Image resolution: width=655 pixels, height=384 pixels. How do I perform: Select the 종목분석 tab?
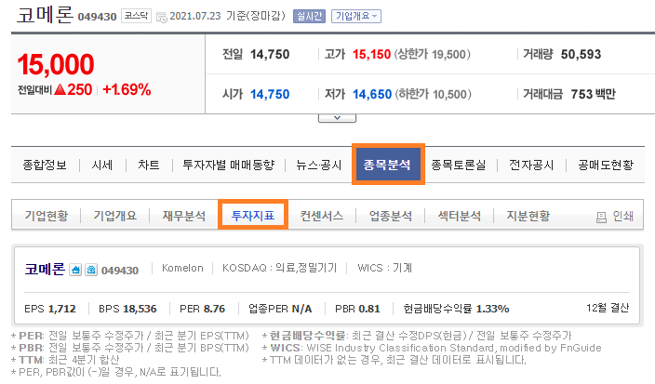[x=388, y=165]
